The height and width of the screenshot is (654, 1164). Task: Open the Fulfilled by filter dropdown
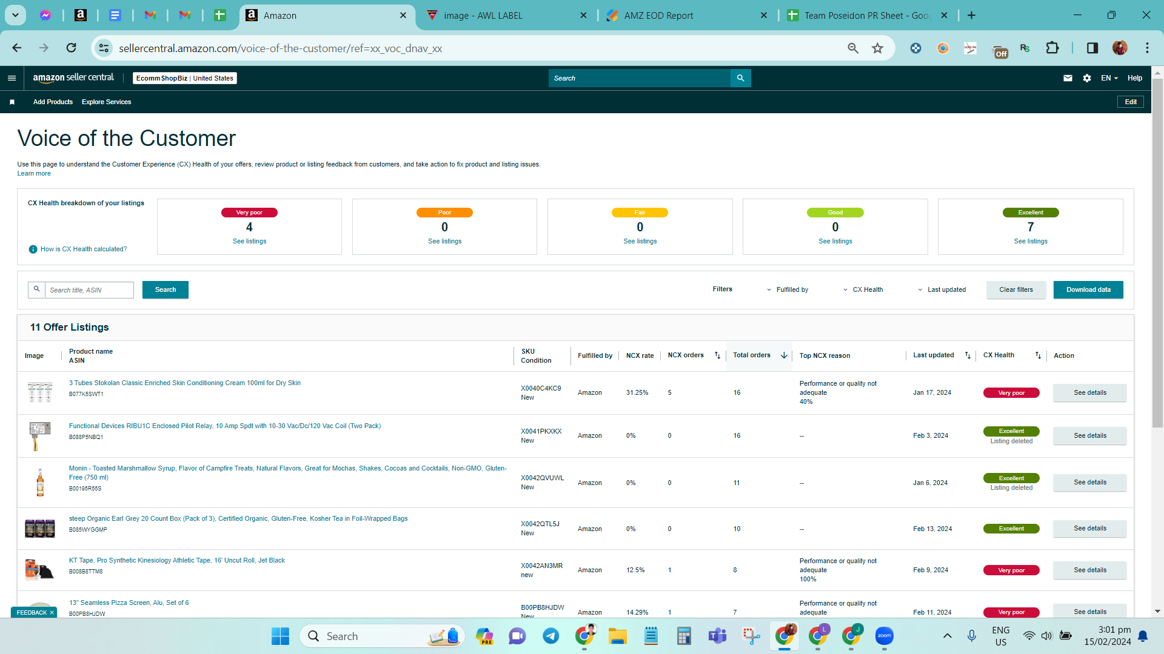[x=787, y=290]
